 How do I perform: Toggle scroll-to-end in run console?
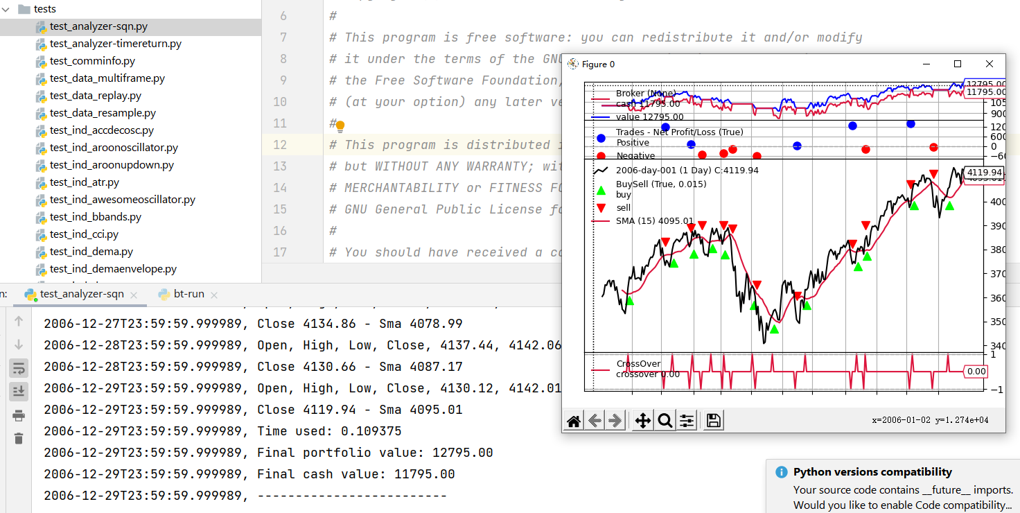pyautogui.click(x=19, y=392)
